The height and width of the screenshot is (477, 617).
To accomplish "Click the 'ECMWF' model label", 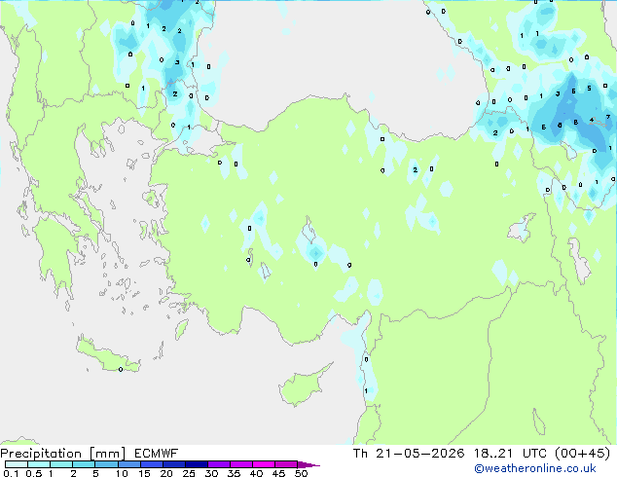I will tap(157, 454).
